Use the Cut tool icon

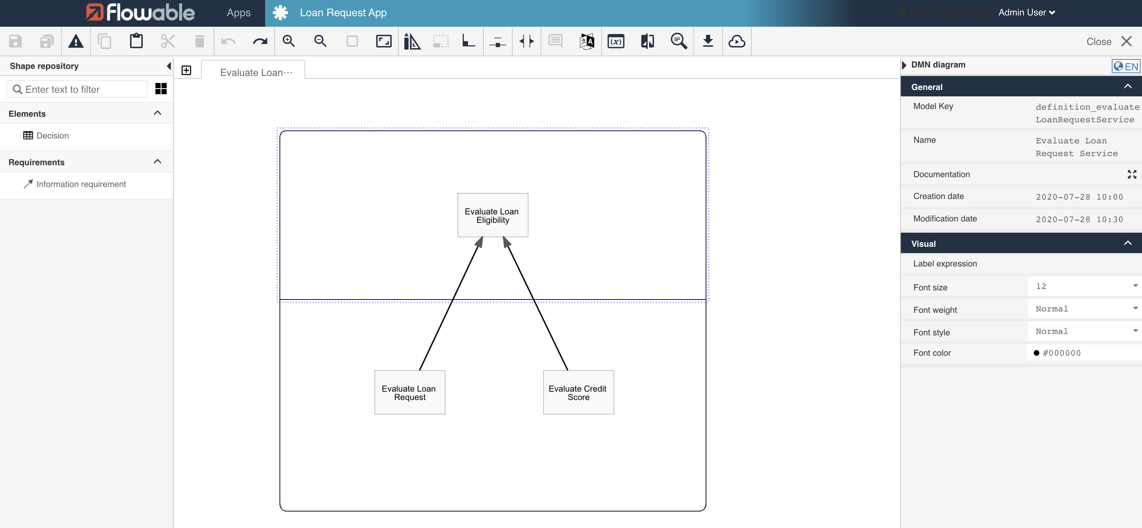(168, 41)
